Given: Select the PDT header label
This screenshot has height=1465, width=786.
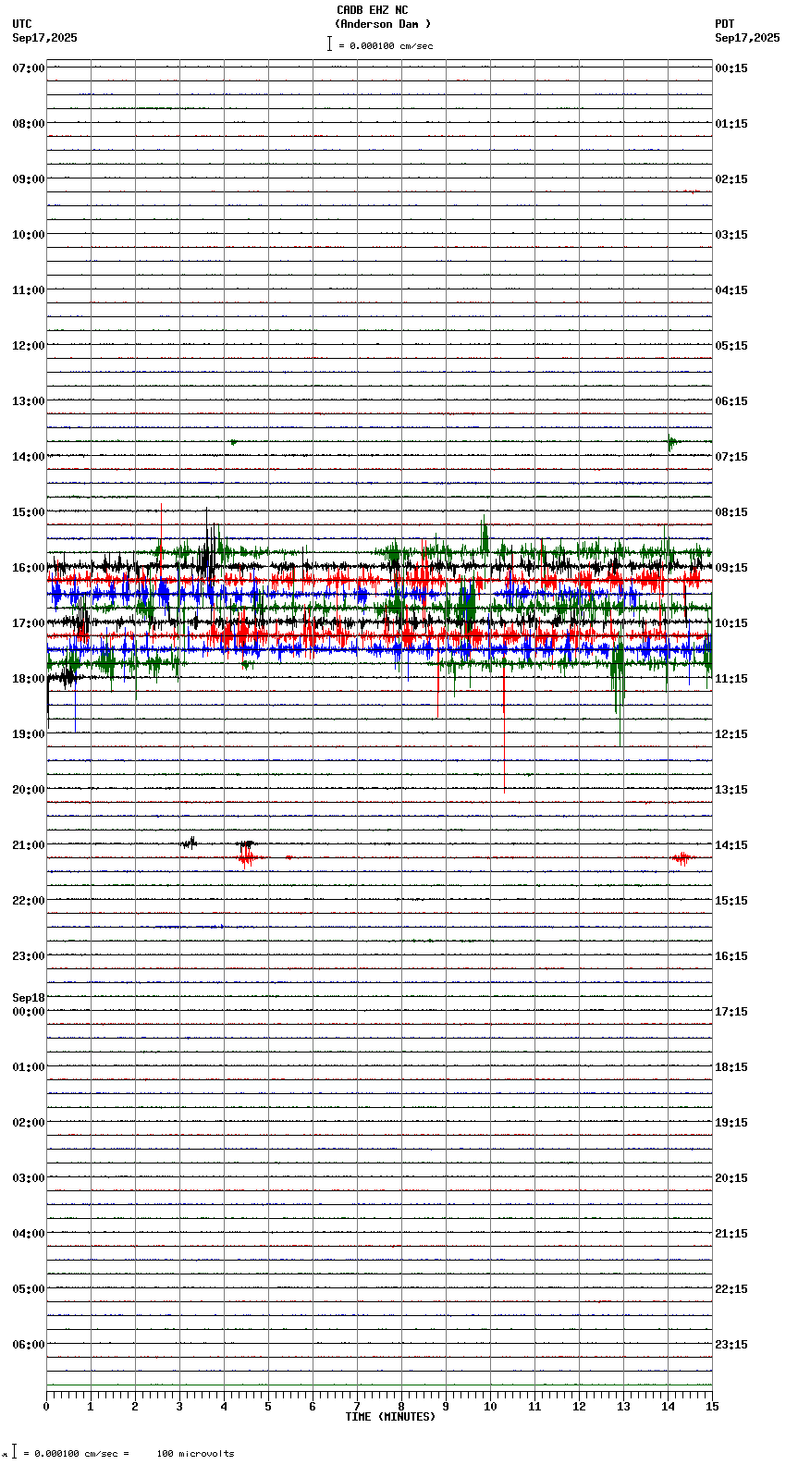Looking at the screenshot, I should [x=724, y=24].
